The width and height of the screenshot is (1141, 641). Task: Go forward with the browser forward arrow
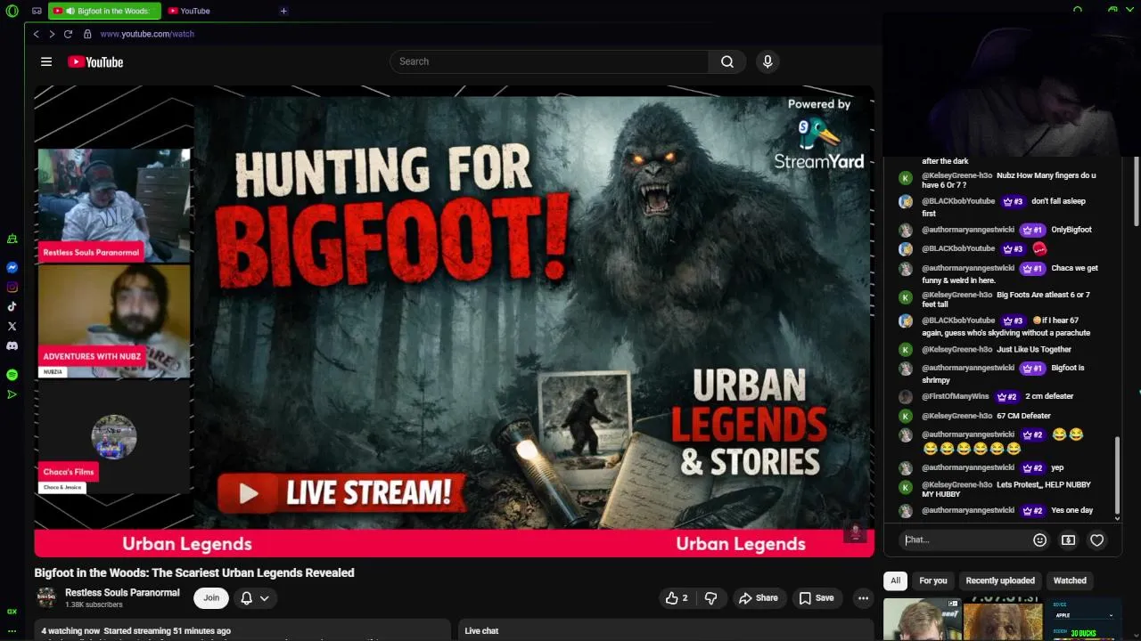(x=52, y=34)
